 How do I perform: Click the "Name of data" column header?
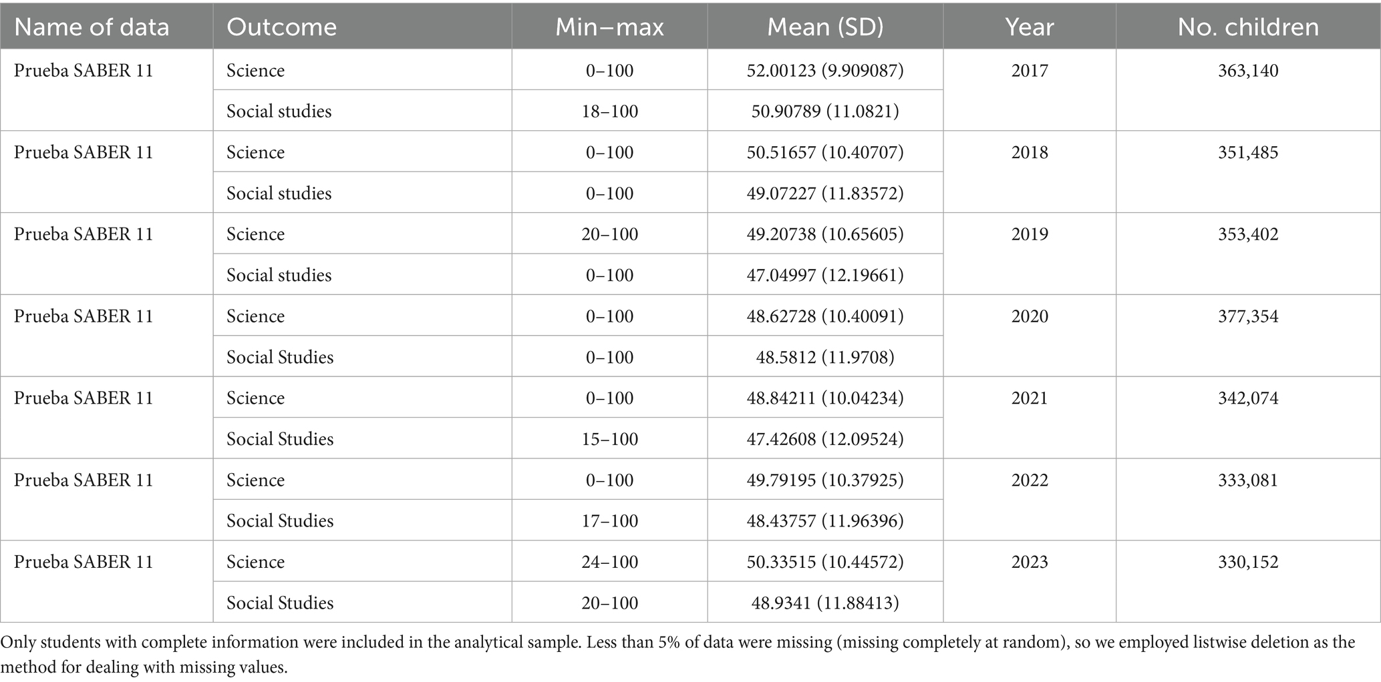pos(92,27)
